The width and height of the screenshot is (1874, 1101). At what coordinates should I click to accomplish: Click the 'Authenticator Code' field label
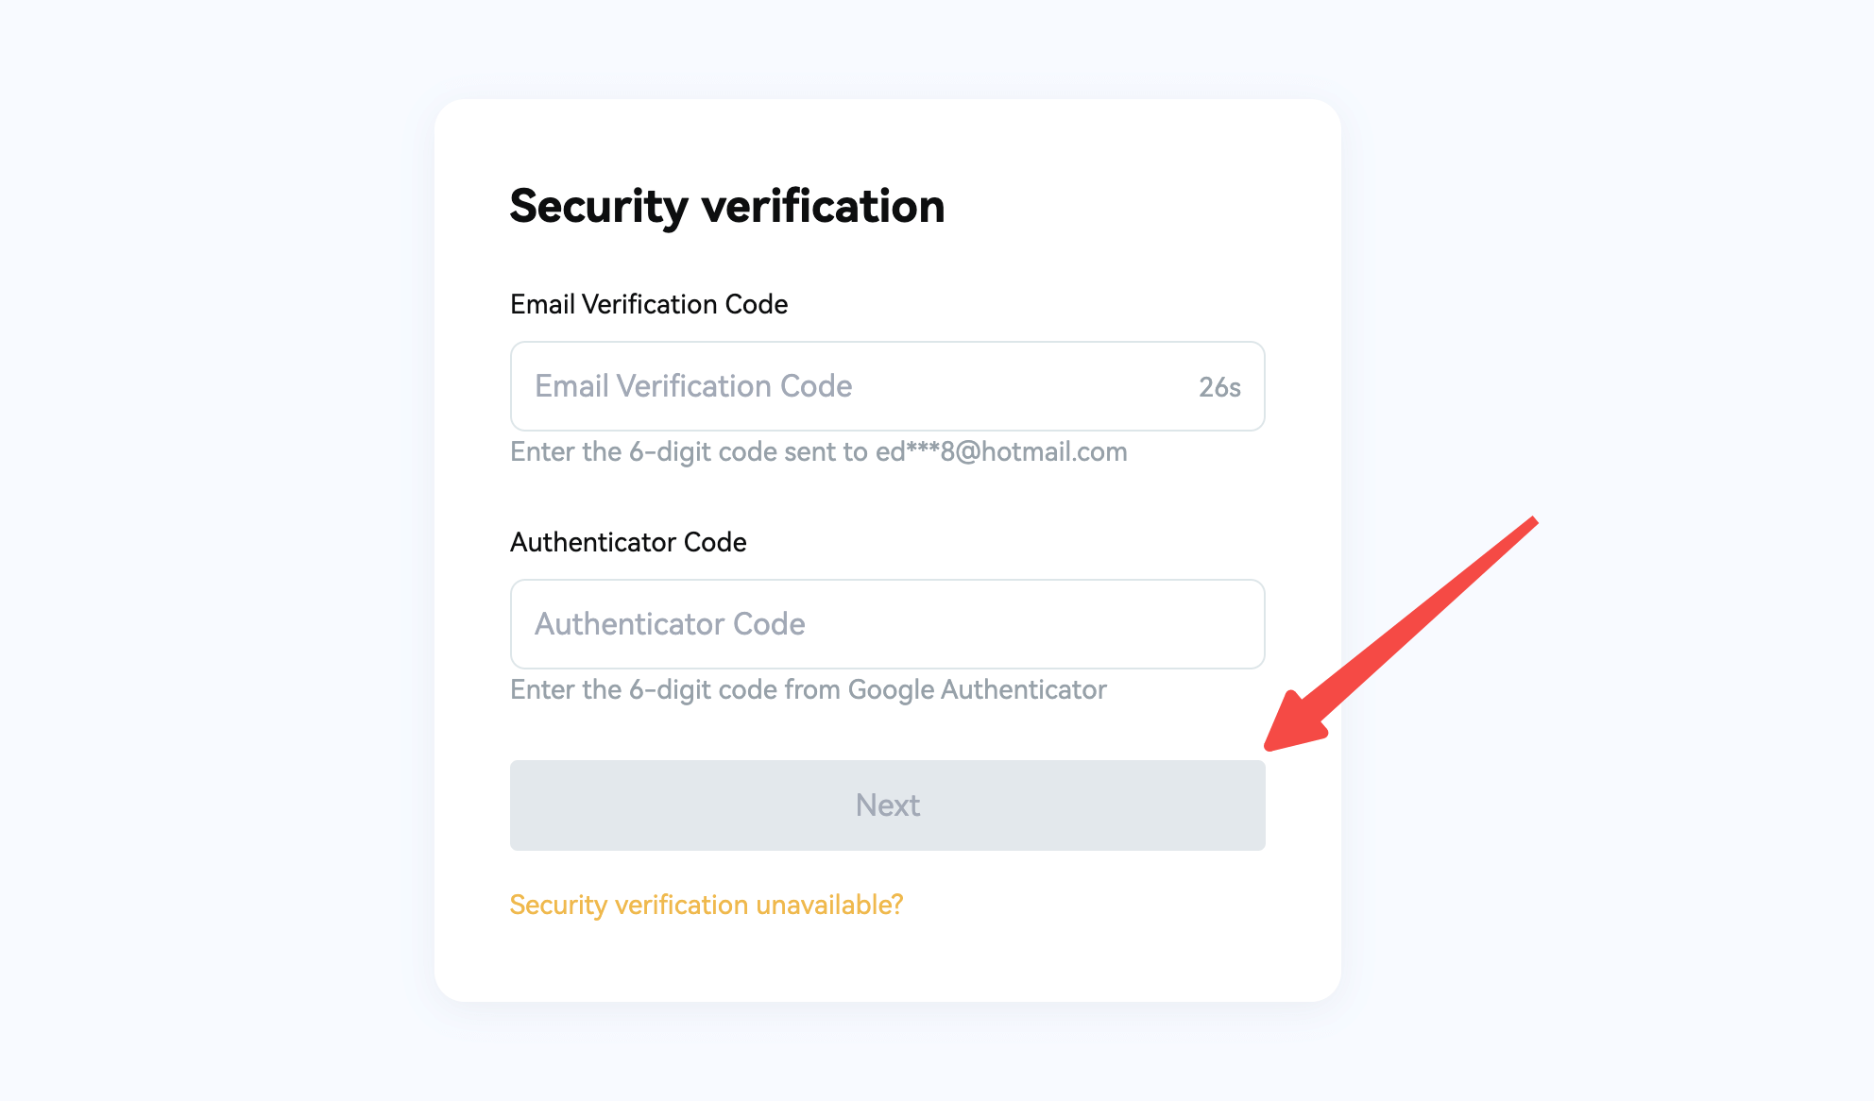627,542
